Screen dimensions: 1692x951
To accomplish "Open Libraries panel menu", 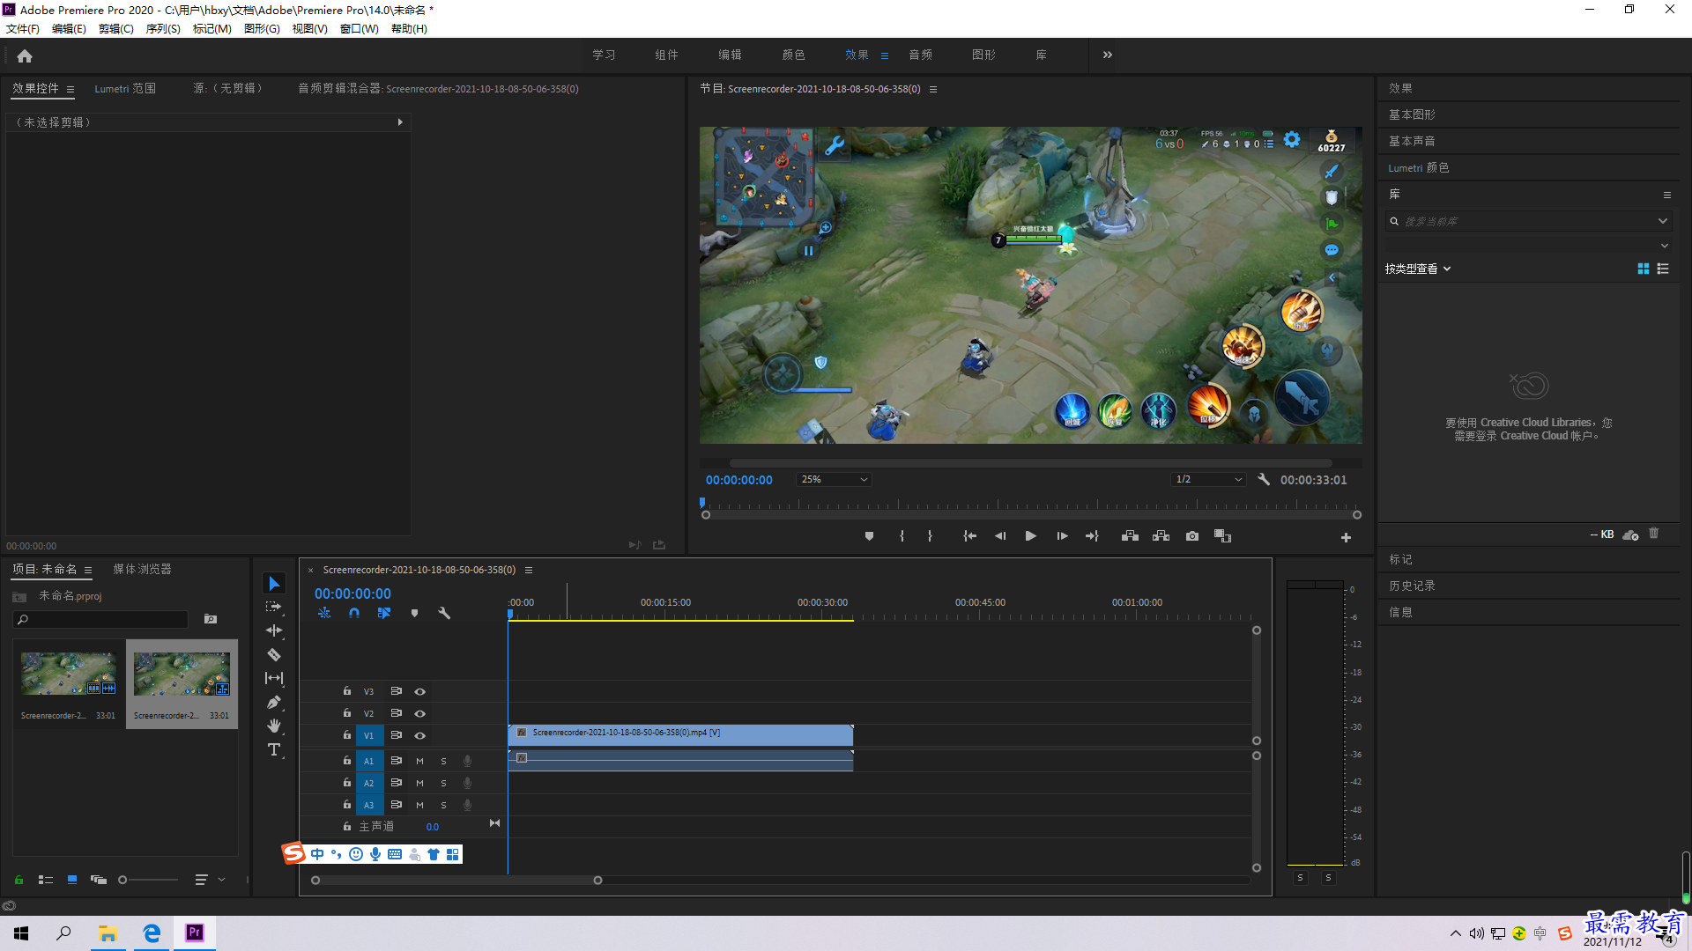I will tap(1667, 195).
